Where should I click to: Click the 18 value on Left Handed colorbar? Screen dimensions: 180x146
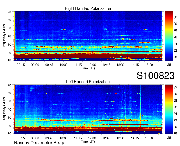tap(175, 133)
